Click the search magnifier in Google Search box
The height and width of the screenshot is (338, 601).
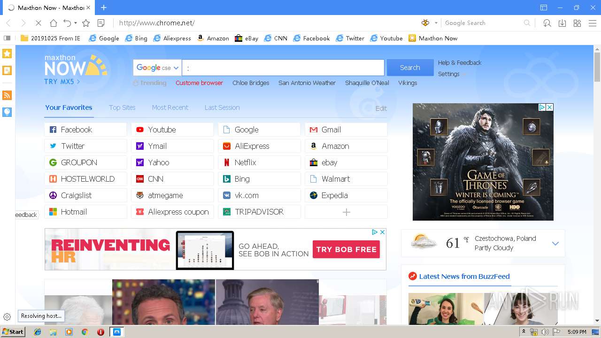(x=527, y=23)
